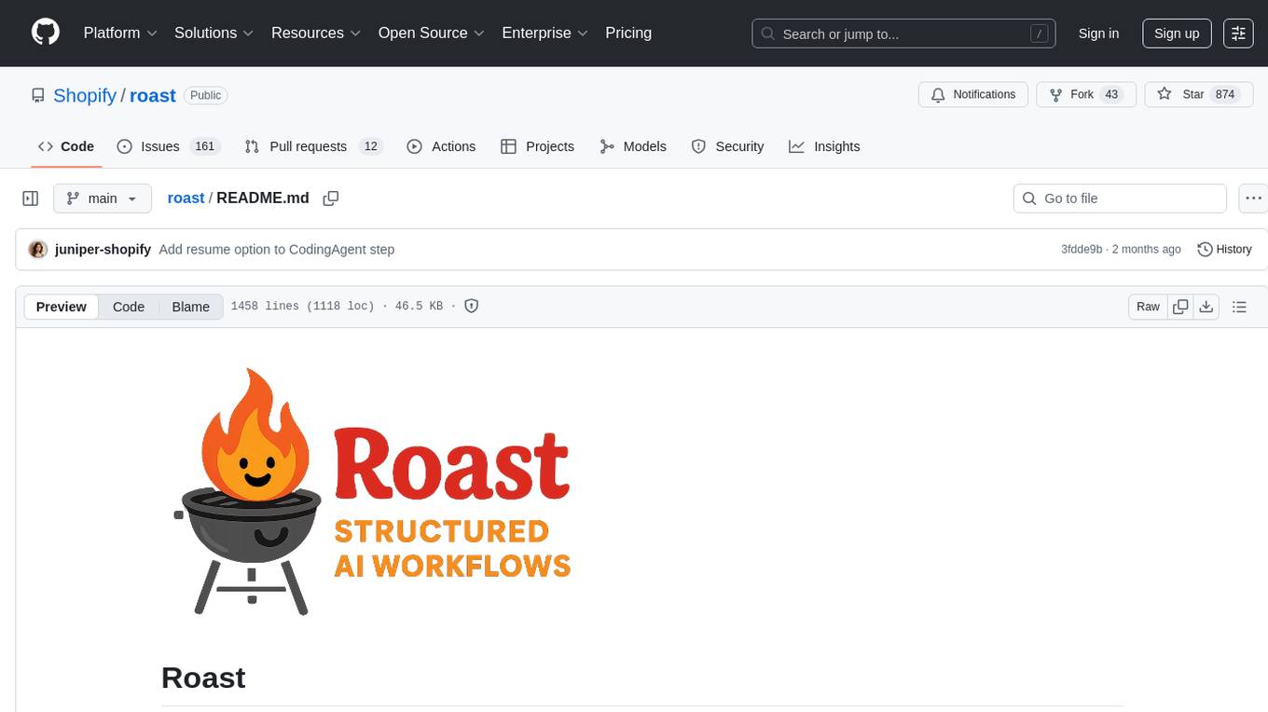Click the Roast logo image in README

pyautogui.click(x=372, y=491)
